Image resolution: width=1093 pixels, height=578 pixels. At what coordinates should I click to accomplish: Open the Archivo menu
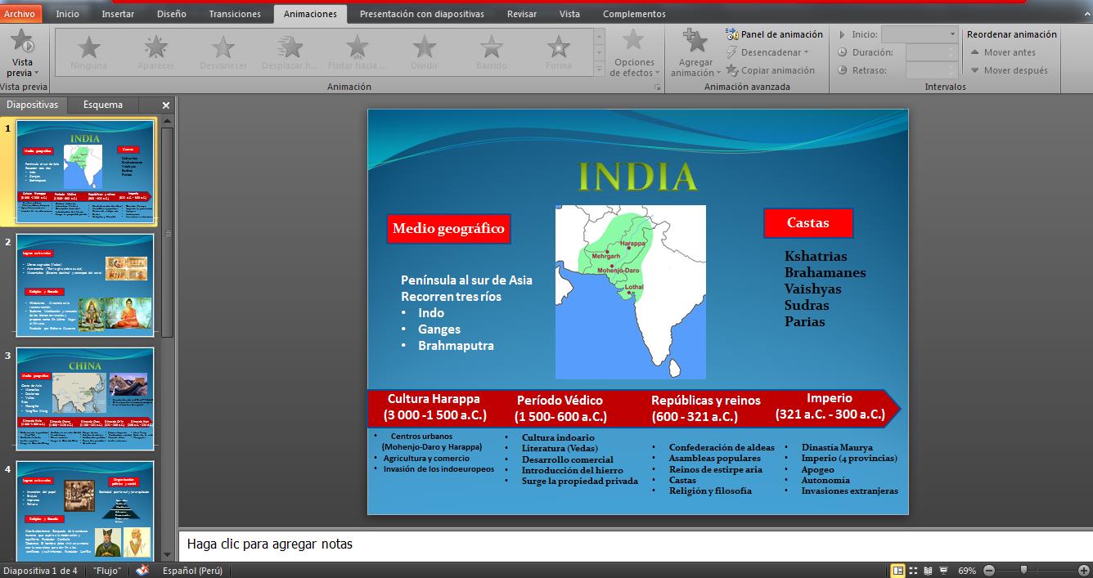tap(20, 14)
